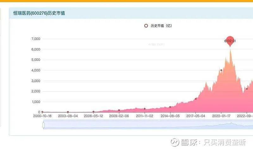Select the data point at 2006-05-12
This screenshot has width=253, height=150.
[x=93, y=111]
